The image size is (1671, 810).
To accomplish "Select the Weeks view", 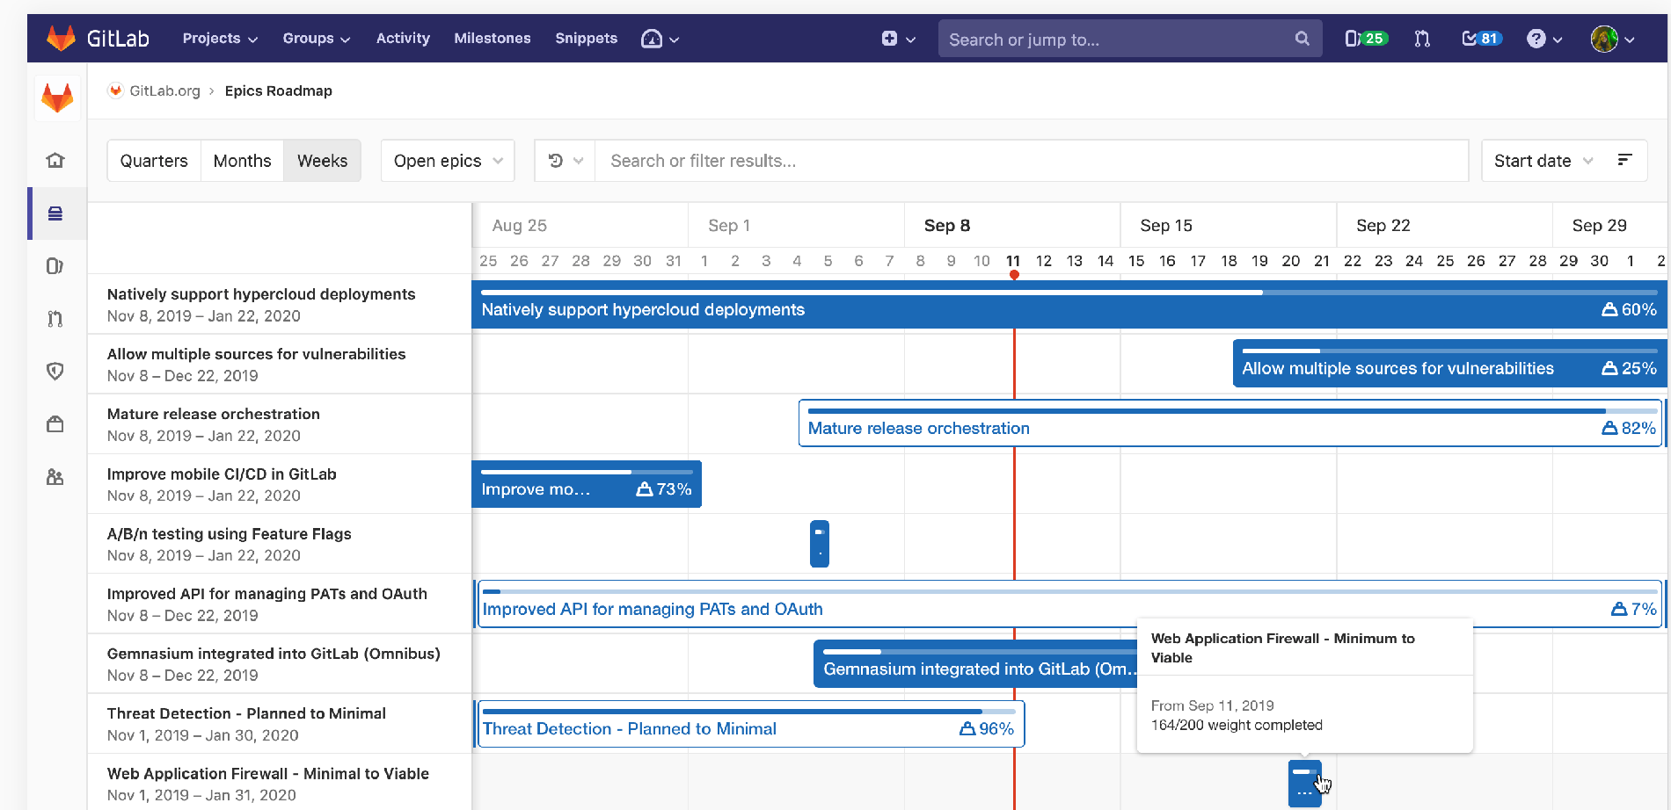I will click(322, 161).
